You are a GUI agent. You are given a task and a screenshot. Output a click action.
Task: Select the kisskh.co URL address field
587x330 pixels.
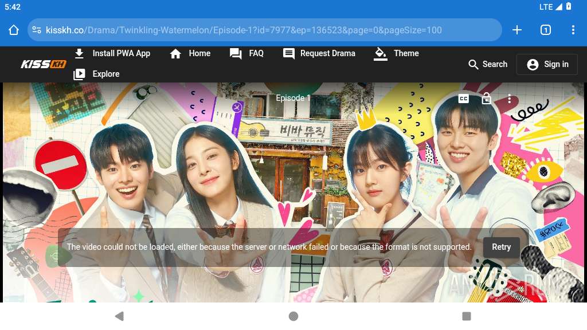[x=264, y=30]
